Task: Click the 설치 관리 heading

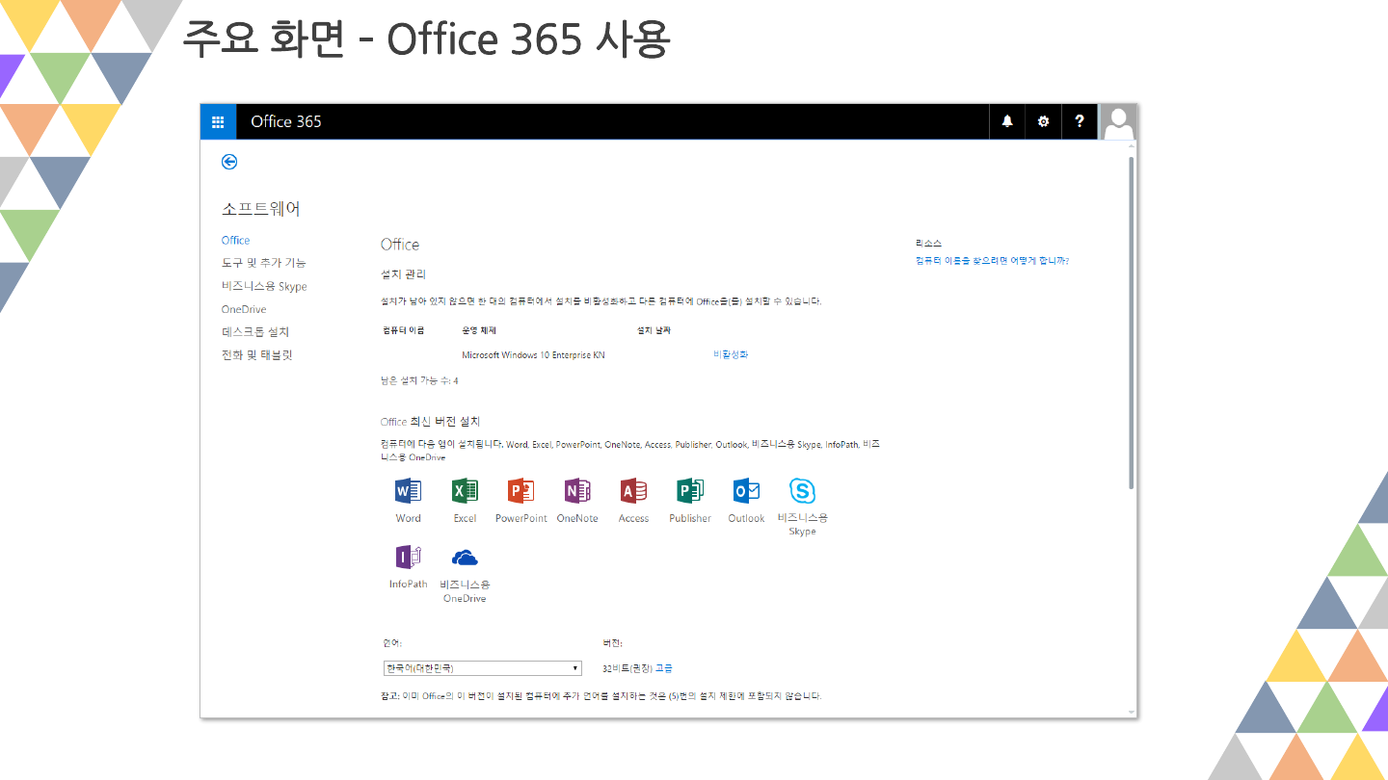Action: pos(404,274)
